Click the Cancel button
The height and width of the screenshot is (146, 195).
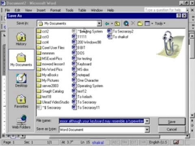coord(171,129)
